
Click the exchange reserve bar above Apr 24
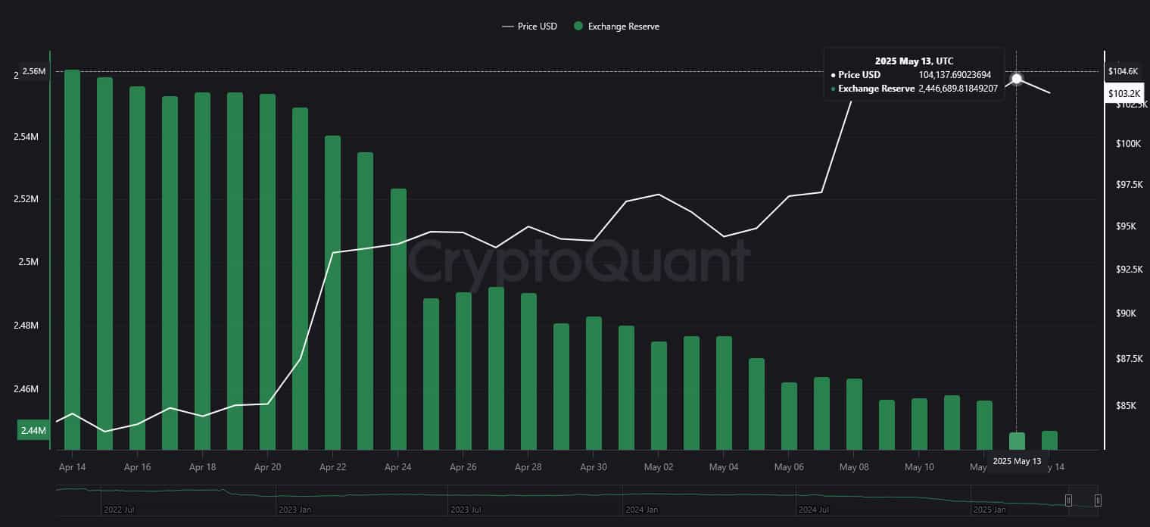pos(398,319)
